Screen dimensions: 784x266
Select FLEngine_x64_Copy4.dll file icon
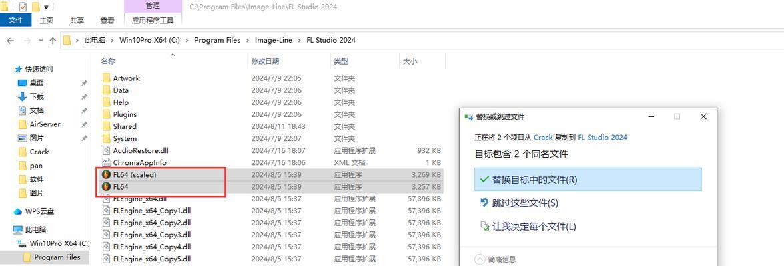click(106, 247)
